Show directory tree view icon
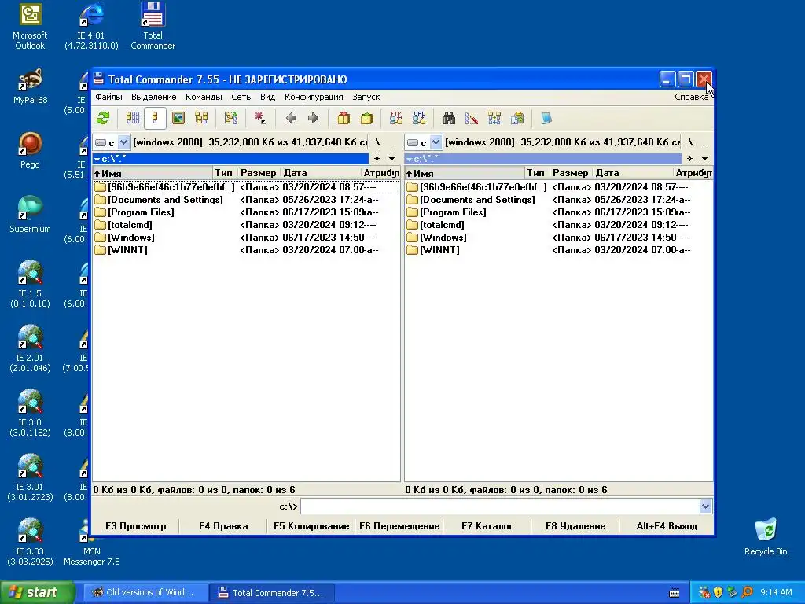 tap(201, 119)
